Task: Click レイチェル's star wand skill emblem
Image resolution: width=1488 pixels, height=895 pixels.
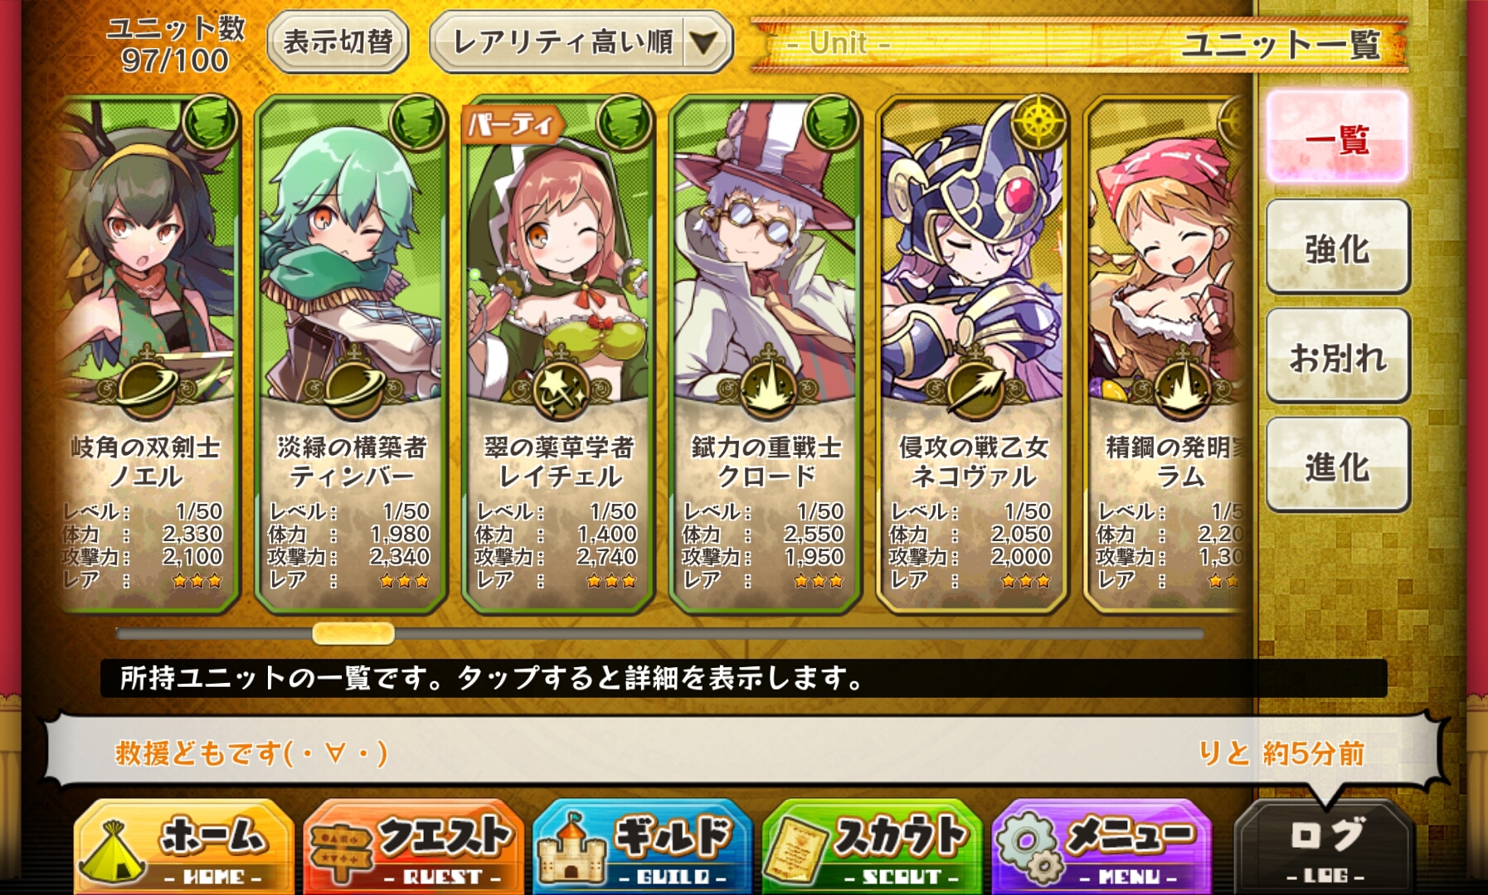Action: coord(562,386)
